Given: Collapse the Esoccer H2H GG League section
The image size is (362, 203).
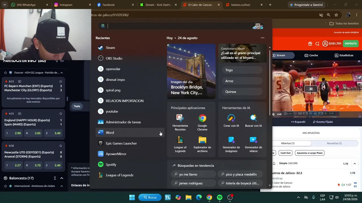Looking at the screenshot, I should pos(61,72).
